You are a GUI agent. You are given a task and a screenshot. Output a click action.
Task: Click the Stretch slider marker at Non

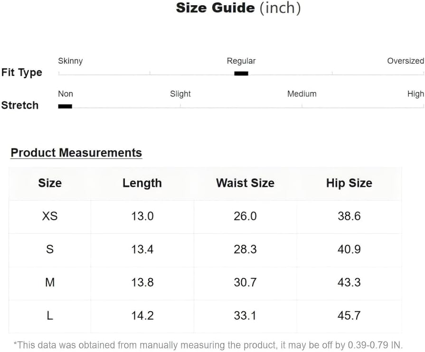coord(65,106)
